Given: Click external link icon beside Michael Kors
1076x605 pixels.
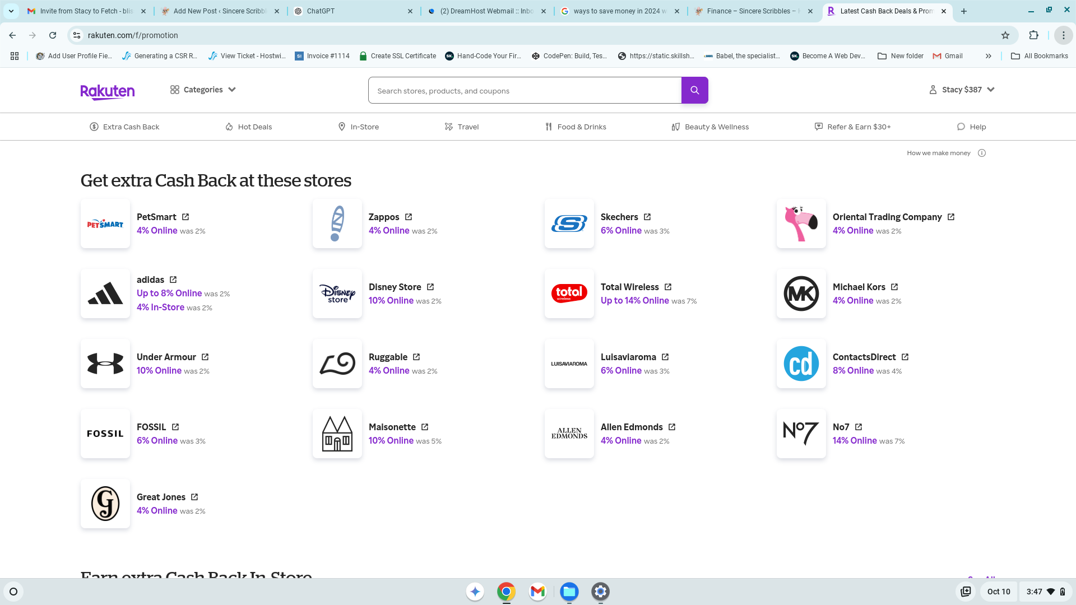Looking at the screenshot, I should tap(894, 287).
